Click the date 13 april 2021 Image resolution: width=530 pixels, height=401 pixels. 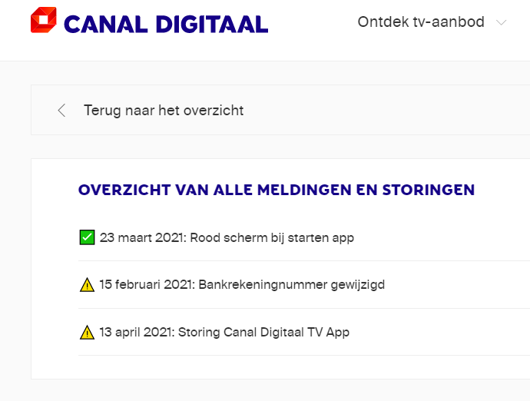tap(137, 333)
